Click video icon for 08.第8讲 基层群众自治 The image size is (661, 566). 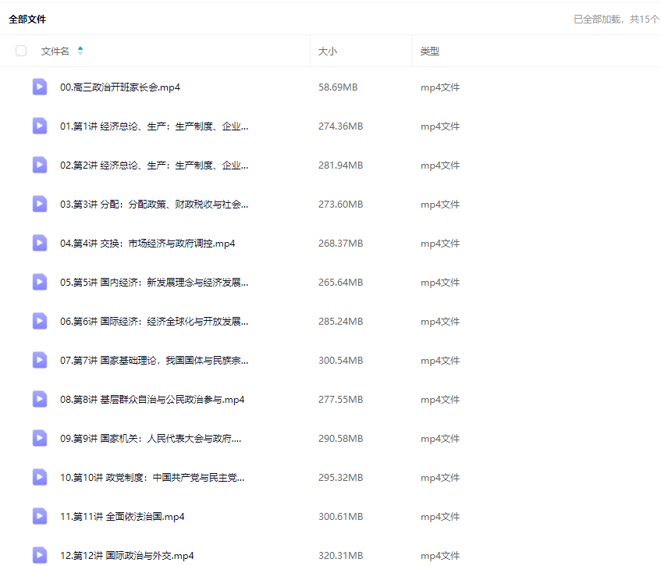pos(40,399)
